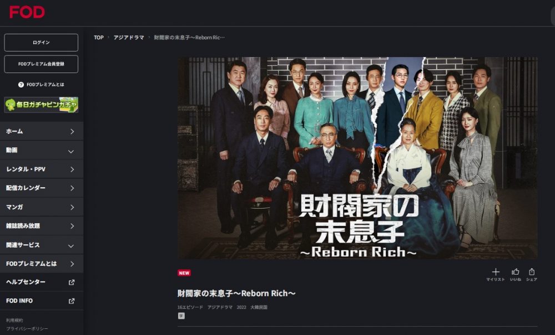The width and height of the screenshot is (555, 335).
Task: Open 雑誌読み放題 menu item
Action: [42, 225]
